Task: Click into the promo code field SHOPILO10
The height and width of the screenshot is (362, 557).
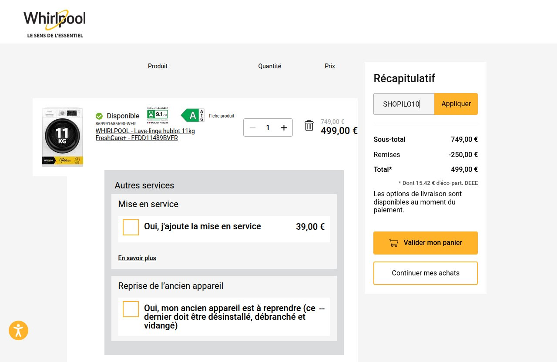Action: 404,104
